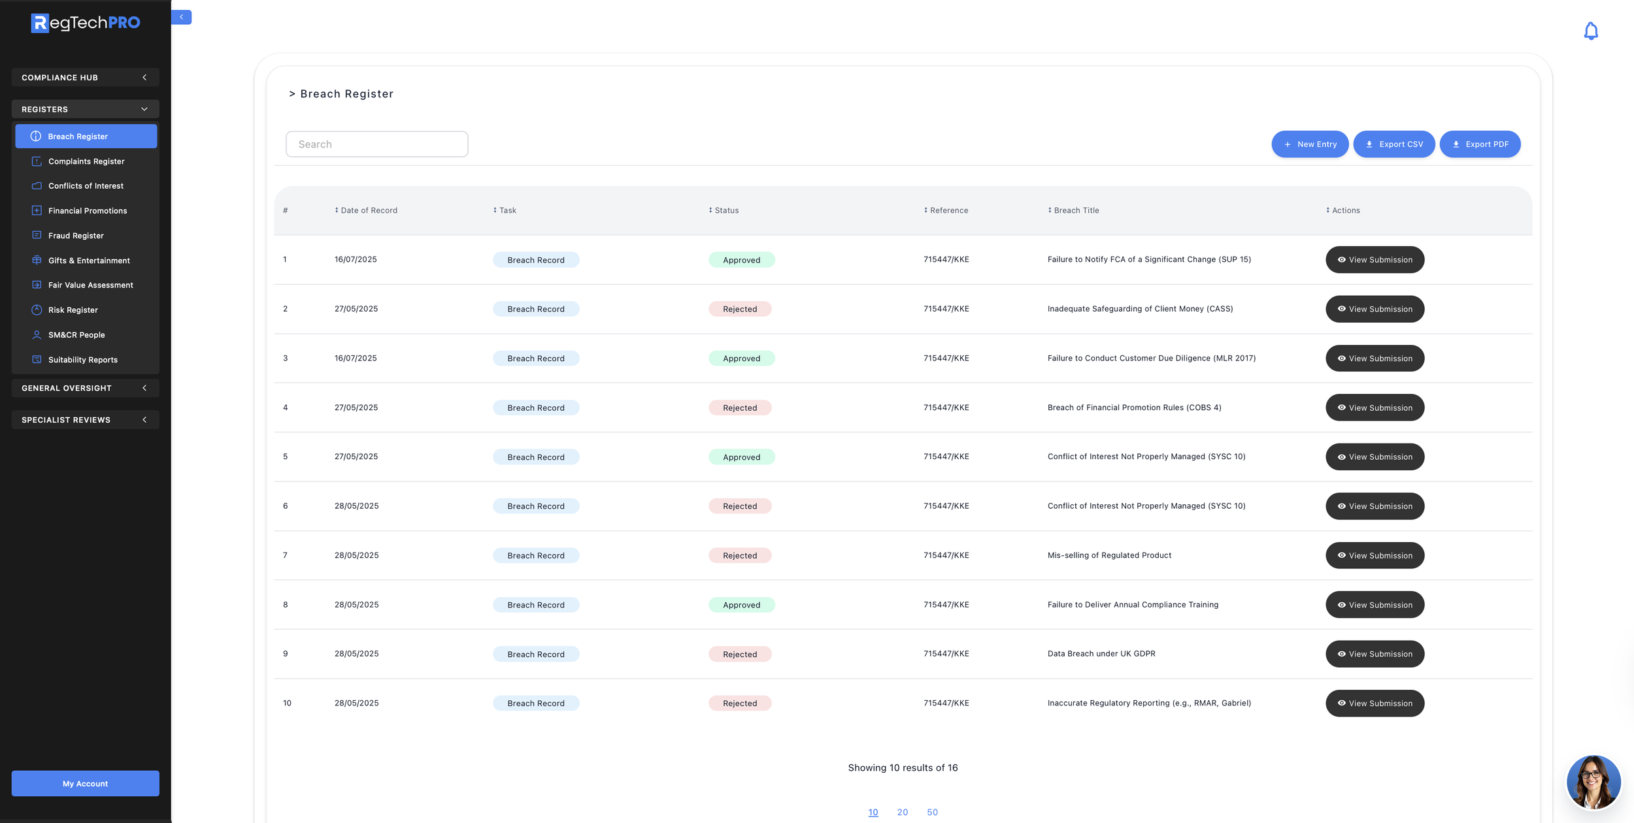Show 50 results per page
The width and height of the screenshot is (1634, 823).
click(932, 812)
